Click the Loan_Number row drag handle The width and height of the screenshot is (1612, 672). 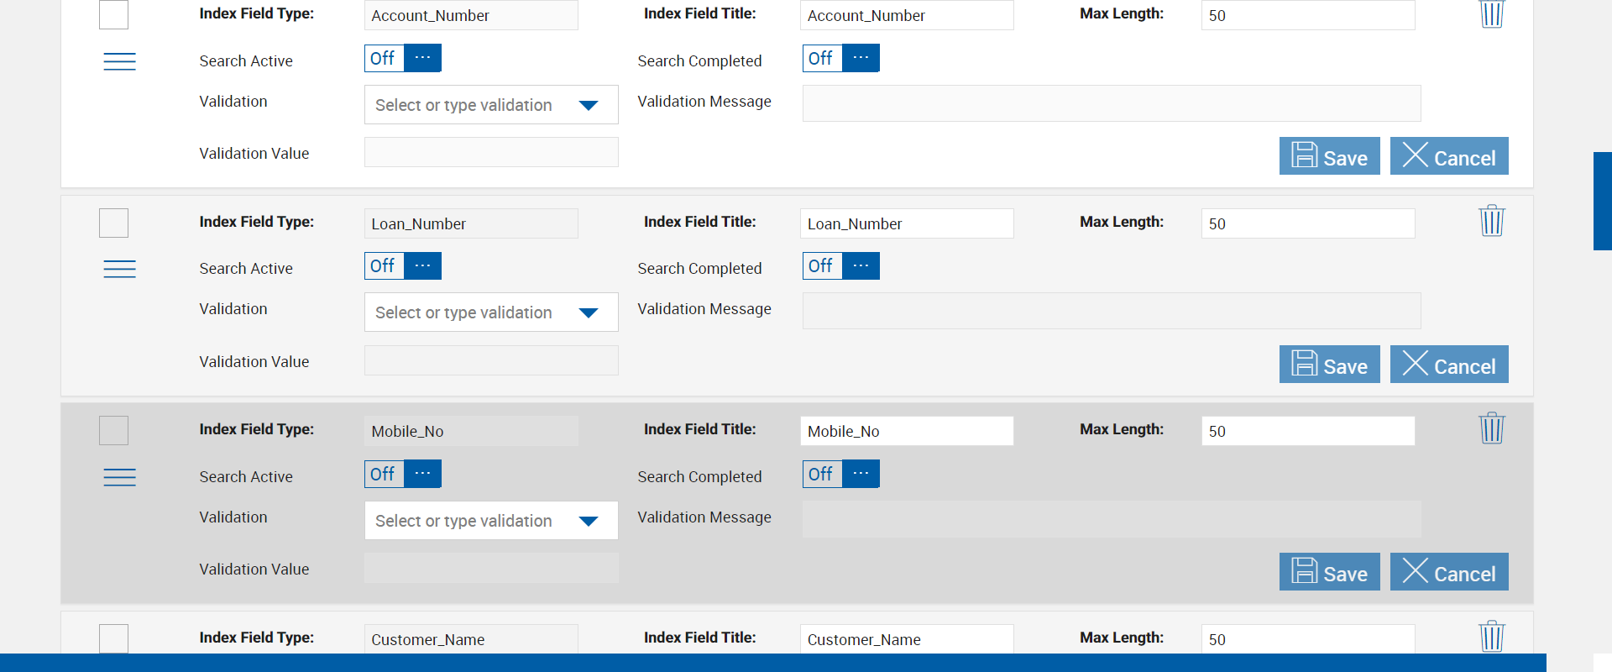[119, 269]
